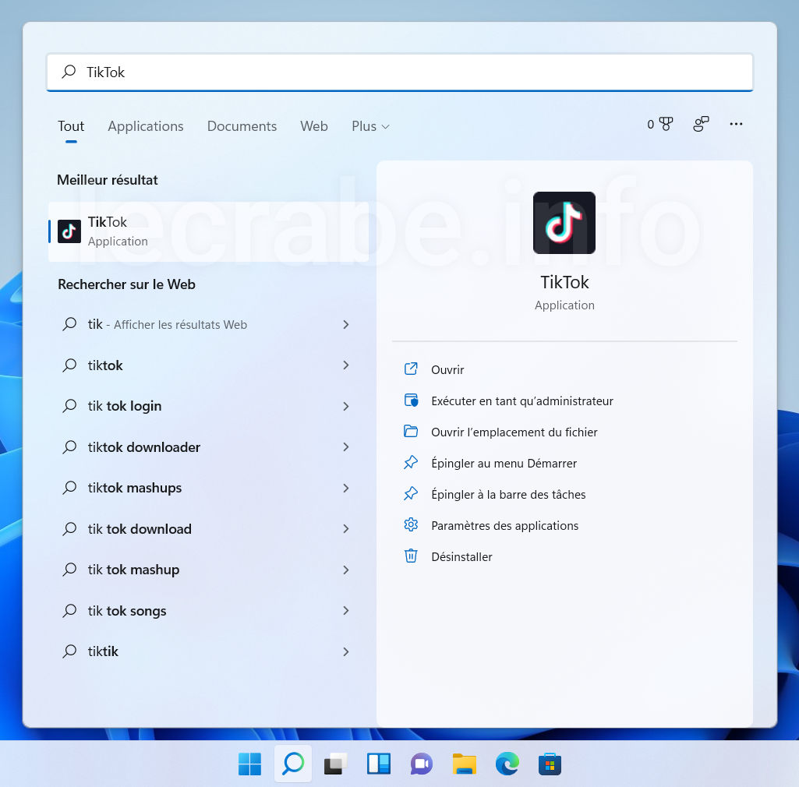The width and height of the screenshot is (799, 787).
Task: Click 'tiktik' suggestion
Action: pos(207,651)
